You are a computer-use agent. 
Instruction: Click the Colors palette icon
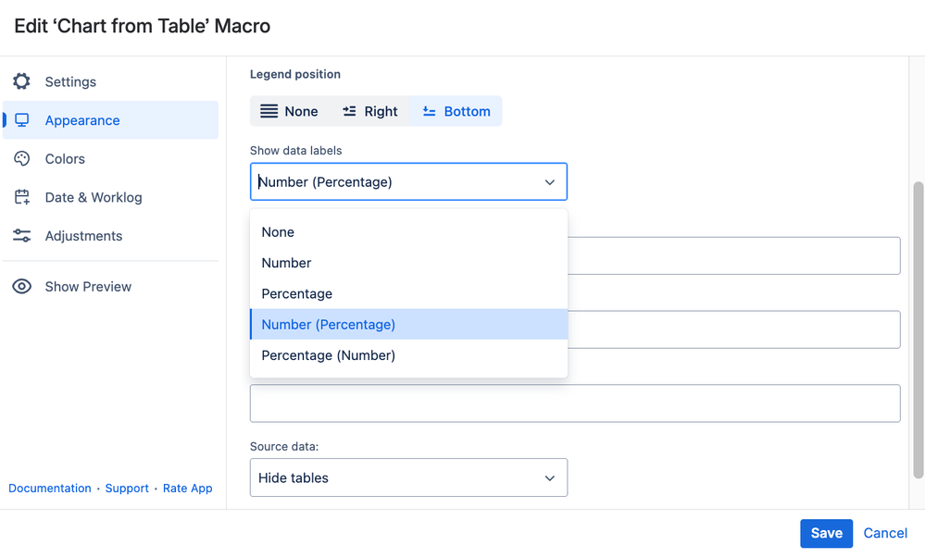click(22, 159)
